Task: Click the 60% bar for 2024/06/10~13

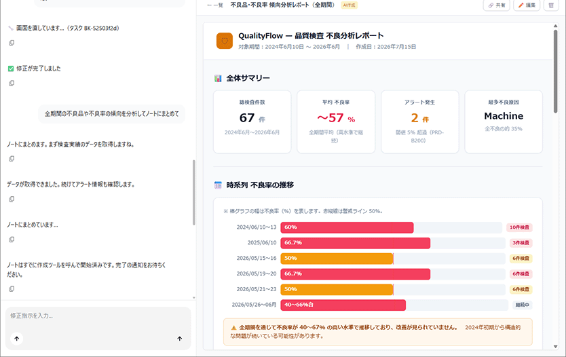Action: 347,227
